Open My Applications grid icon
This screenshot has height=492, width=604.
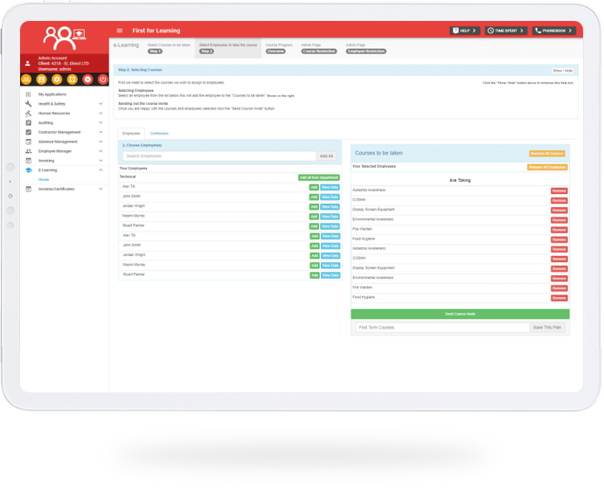point(28,94)
